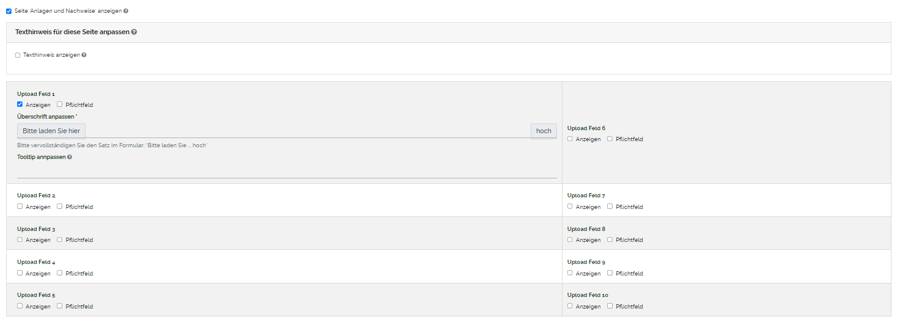Mark Upload Feld 1 as Pflichtfeld
897x322 pixels.
click(60, 104)
